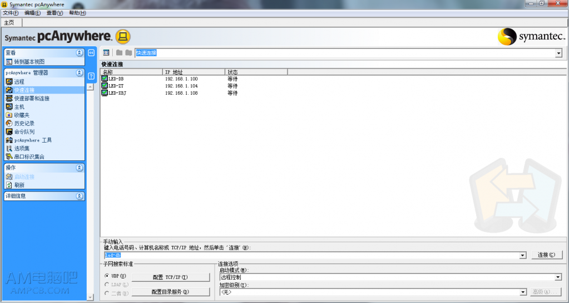Click the IP 地址 column header
Image resolution: width=569 pixels, height=303 pixels.
coord(194,72)
